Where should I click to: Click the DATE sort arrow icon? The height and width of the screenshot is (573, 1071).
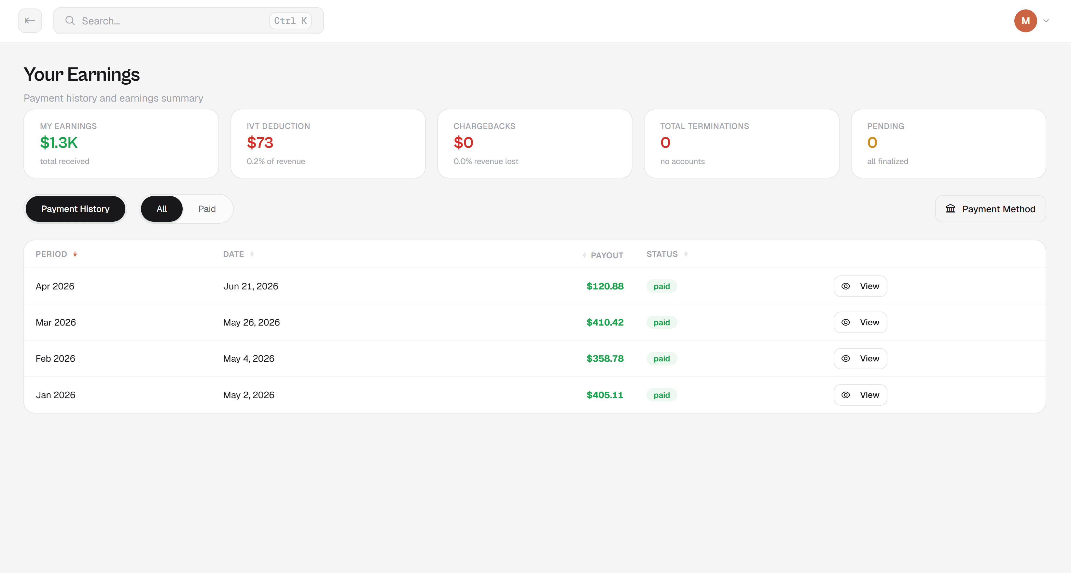(252, 254)
